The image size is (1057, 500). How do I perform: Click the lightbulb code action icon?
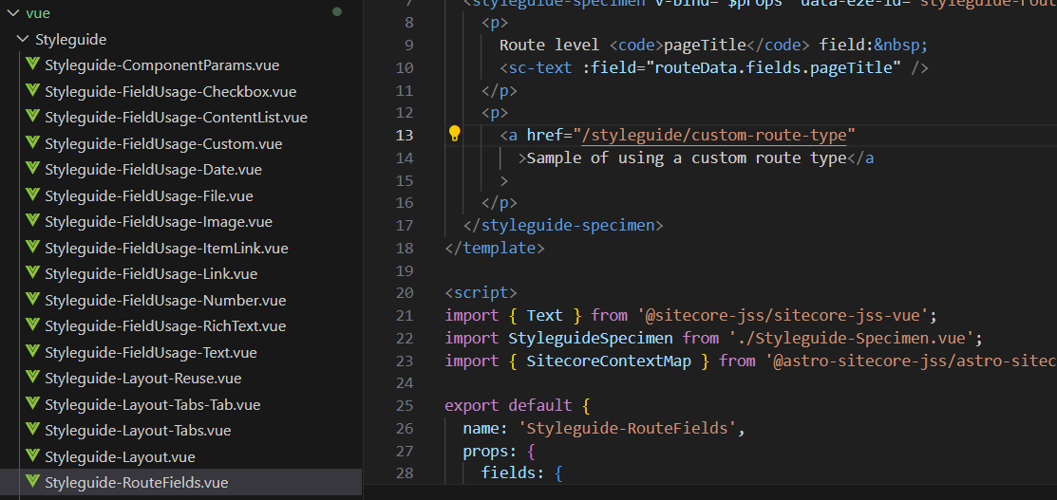455,134
